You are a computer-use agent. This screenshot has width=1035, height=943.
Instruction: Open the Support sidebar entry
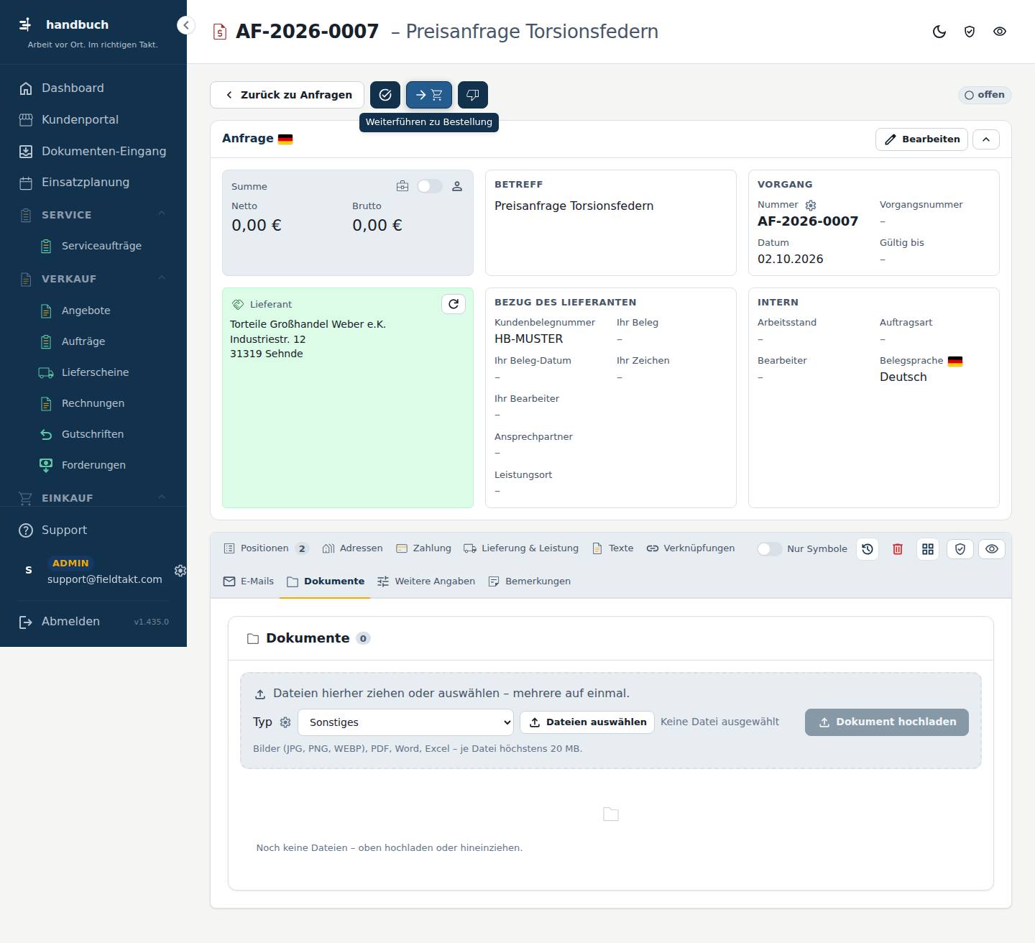93,530
